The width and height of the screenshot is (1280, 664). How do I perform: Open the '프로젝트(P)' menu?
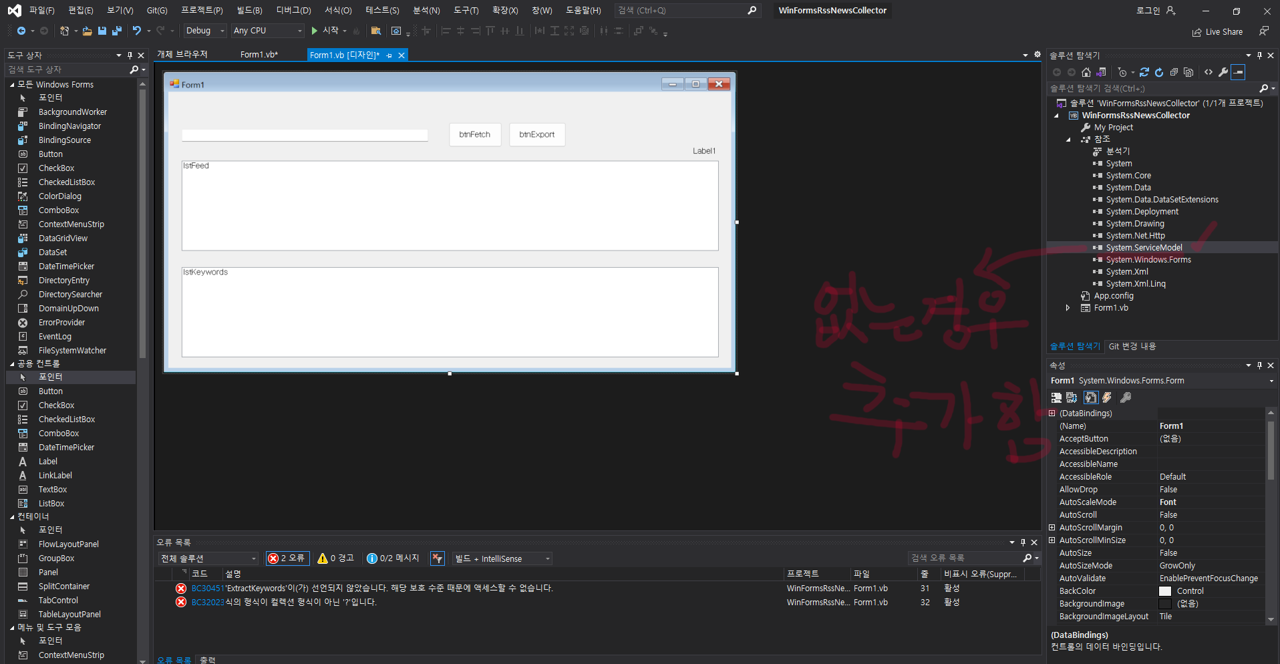click(x=202, y=11)
